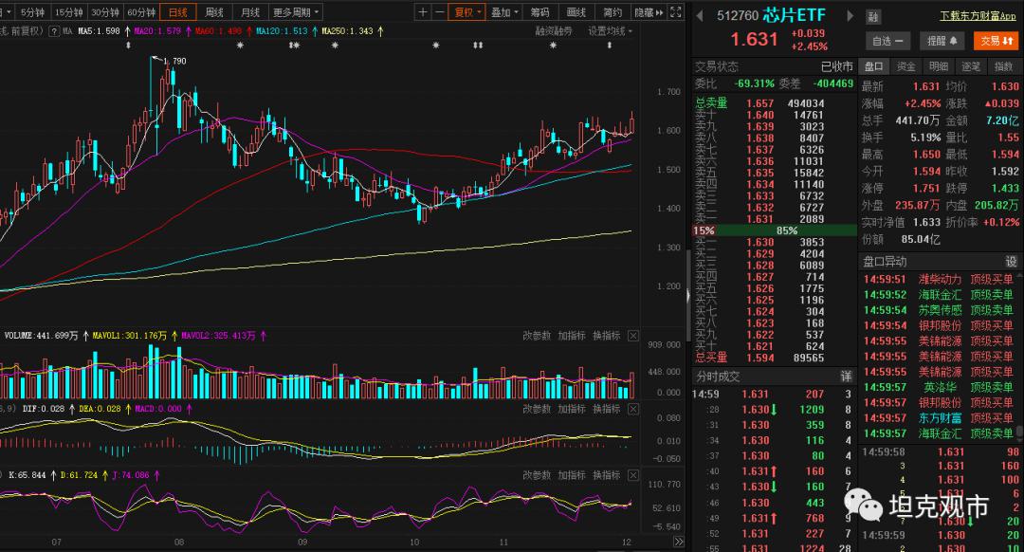1024x552 pixels.
Task: Set 提醒 alert bell
Action: (942, 41)
